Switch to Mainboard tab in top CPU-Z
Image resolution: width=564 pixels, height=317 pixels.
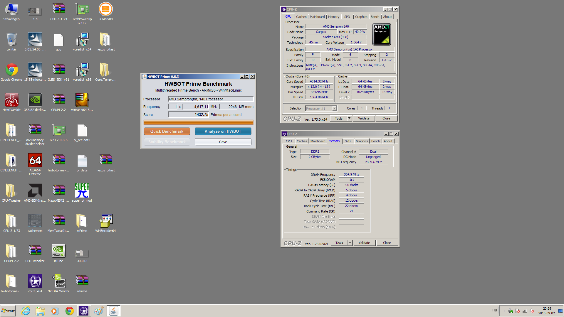[317, 17]
